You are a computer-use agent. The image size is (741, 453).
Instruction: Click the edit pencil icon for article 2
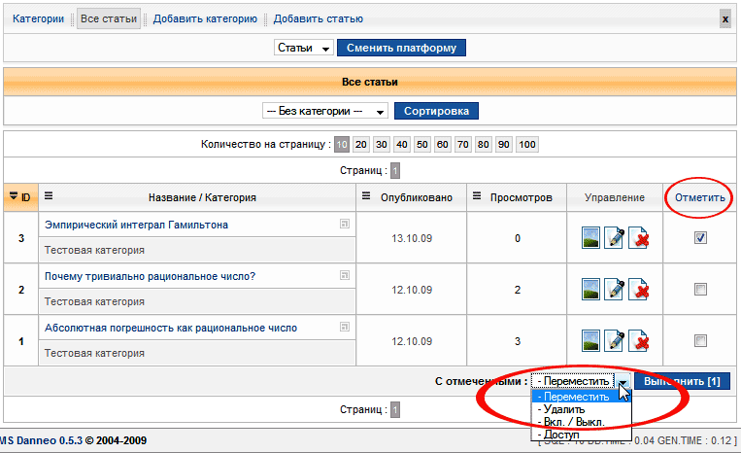pos(615,289)
